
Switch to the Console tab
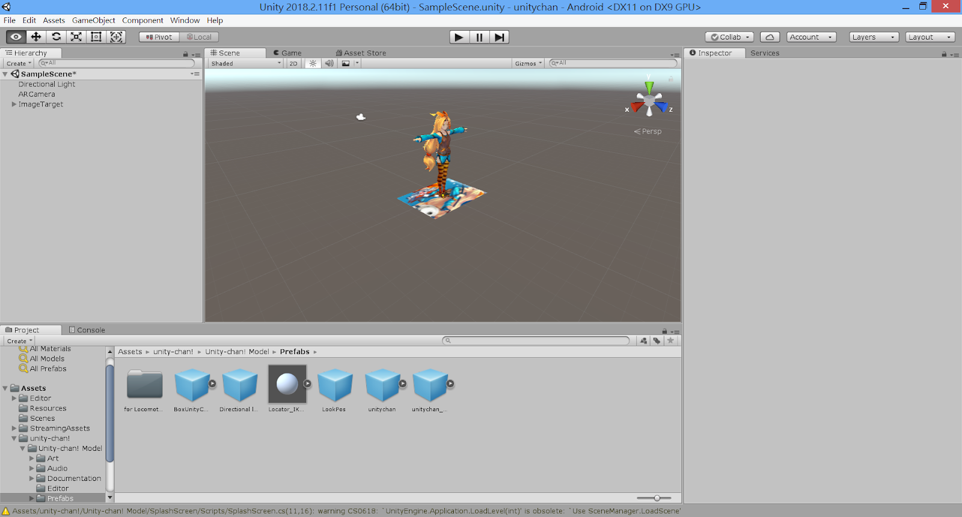pos(87,329)
